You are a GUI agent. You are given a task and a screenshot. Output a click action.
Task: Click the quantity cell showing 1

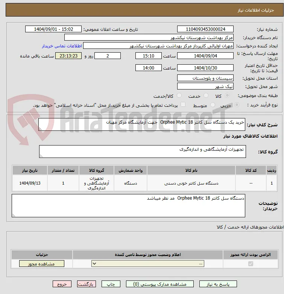tap(63, 183)
